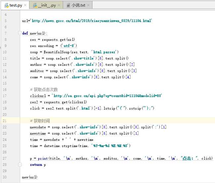Image resolution: width=215 pixels, height=183 pixels.
Task: Open the 小说.txt tab
Action: tap(78, 5)
